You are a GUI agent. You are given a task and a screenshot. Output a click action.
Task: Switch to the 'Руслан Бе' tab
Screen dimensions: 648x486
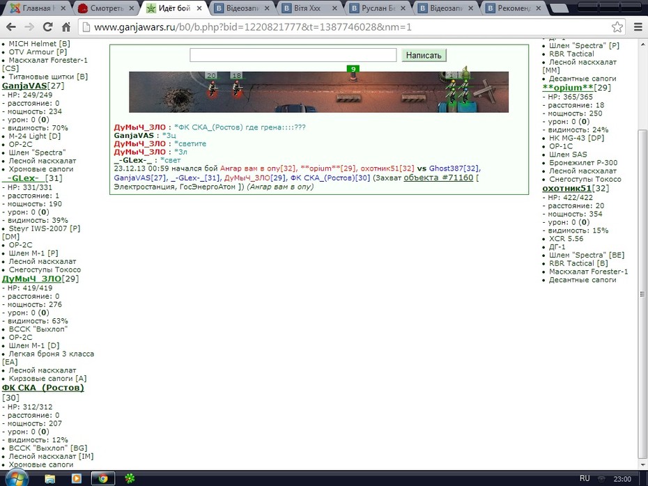(378, 8)
